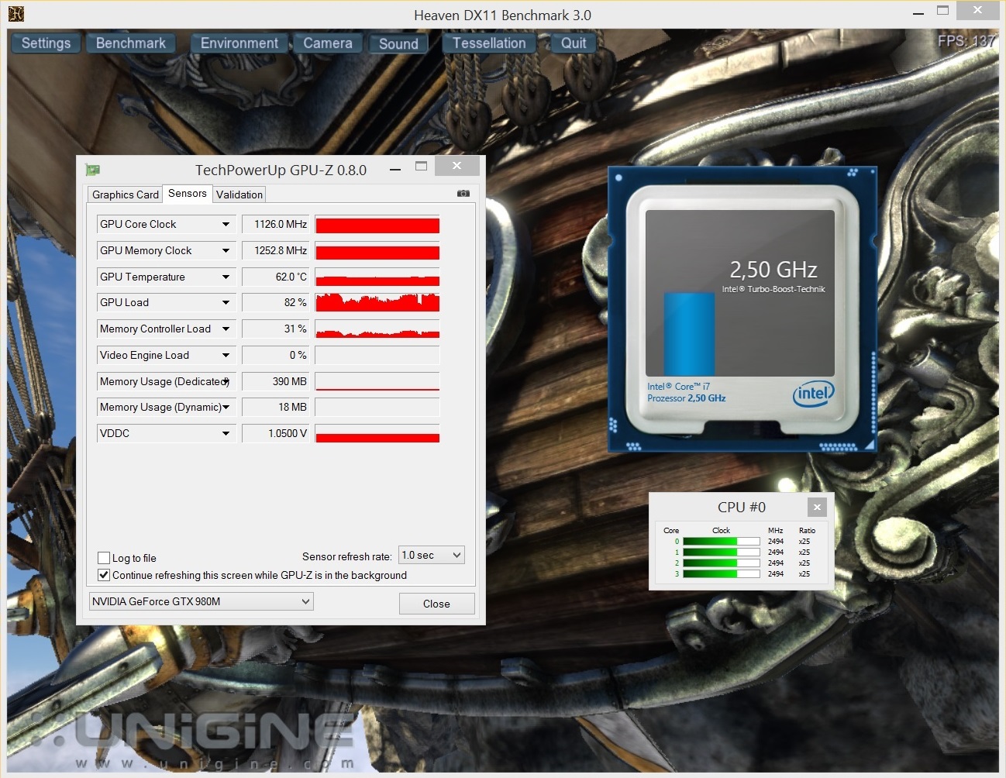1006x778 pixels.
Task: Open the Heaven Settings menu
Action: (x=46, y=43)
